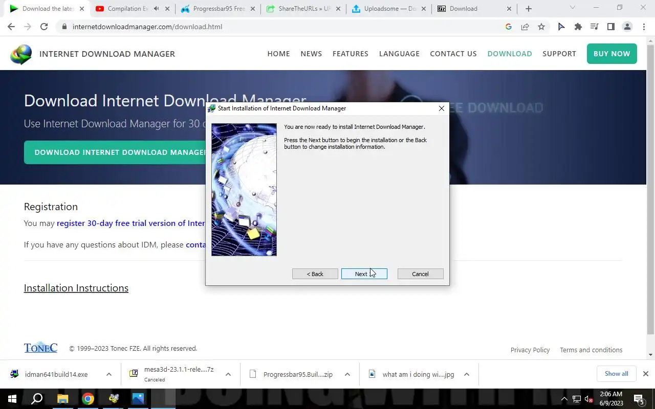The height and width of the screenshot is (409, 655).
Task: Switch to the 7z Download tab
Action: pyautogui.click(x=474, y=9)
